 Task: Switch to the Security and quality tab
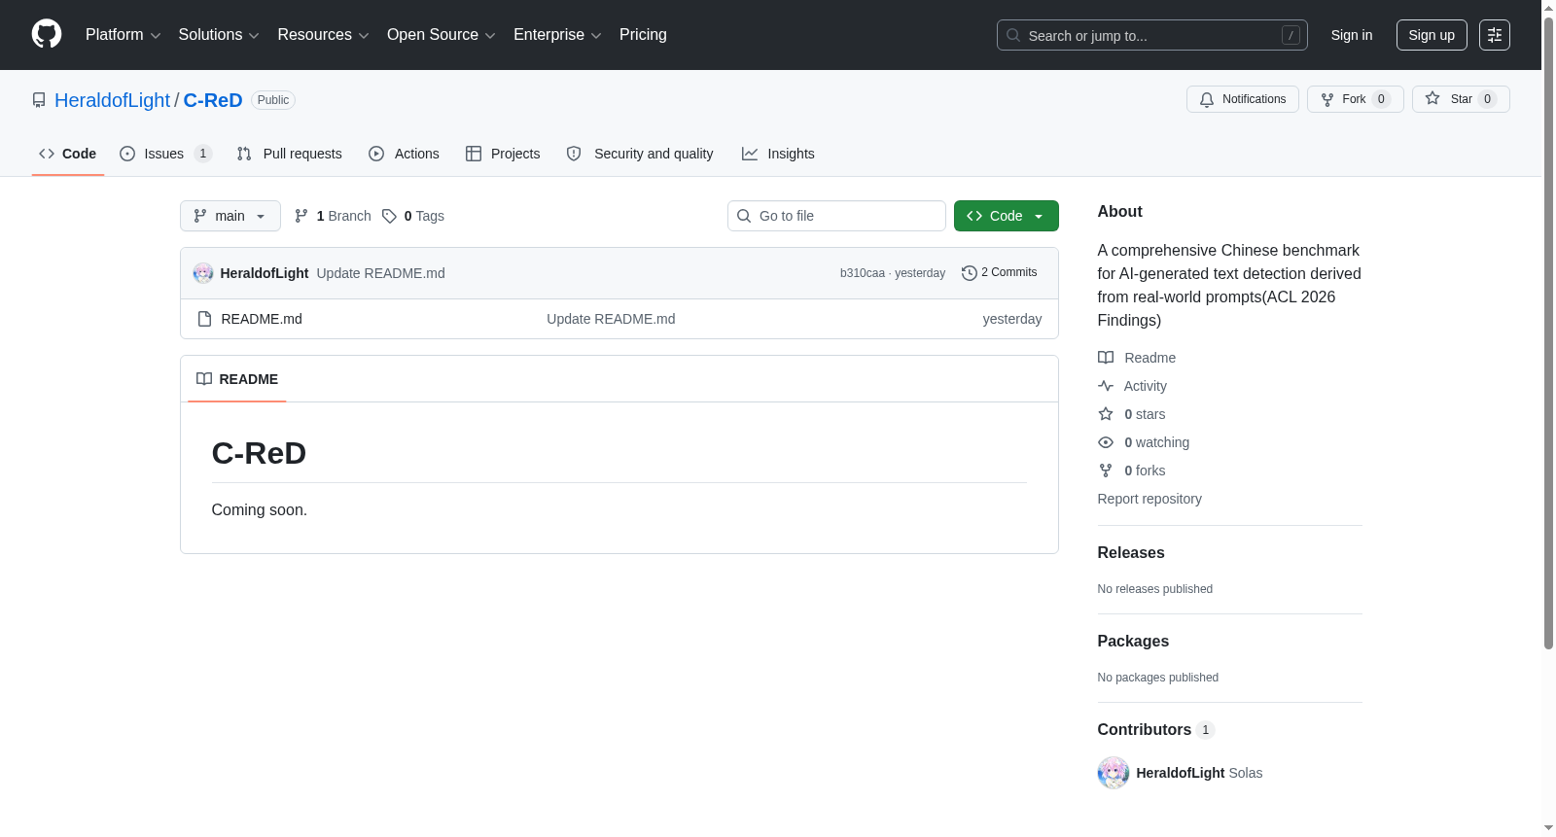pyautogui.click(x=640, y=154)
